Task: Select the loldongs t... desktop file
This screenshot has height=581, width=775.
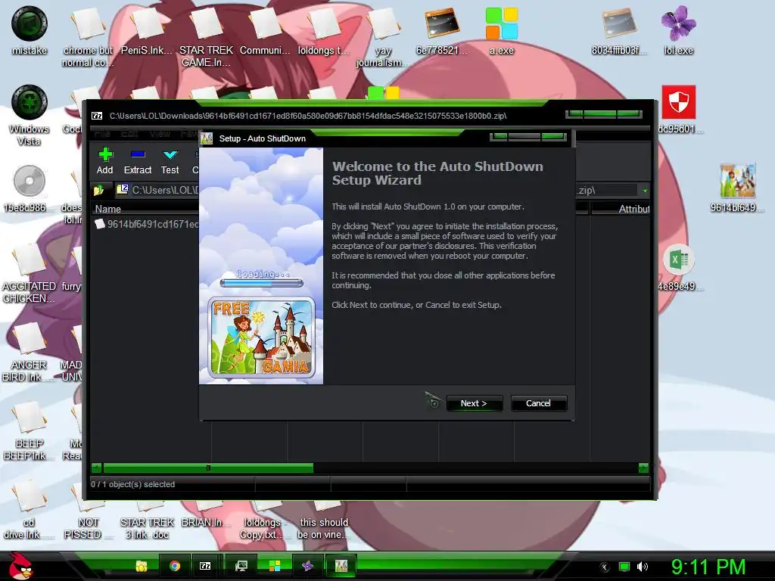Action: pyautogui.click(x=324, y=30)
